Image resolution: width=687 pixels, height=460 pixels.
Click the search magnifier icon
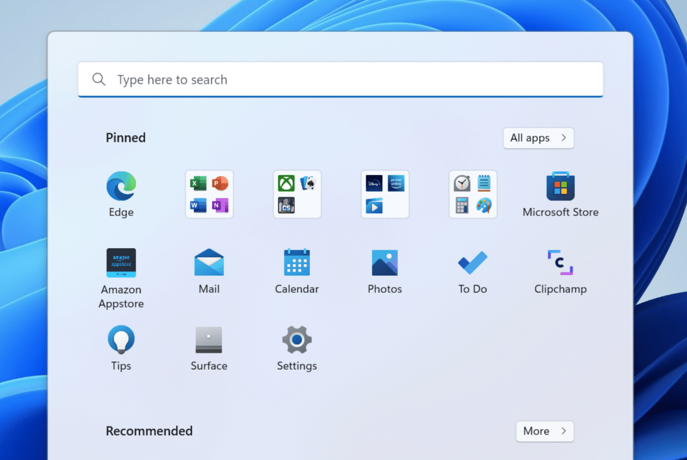(x=99, y=79)
